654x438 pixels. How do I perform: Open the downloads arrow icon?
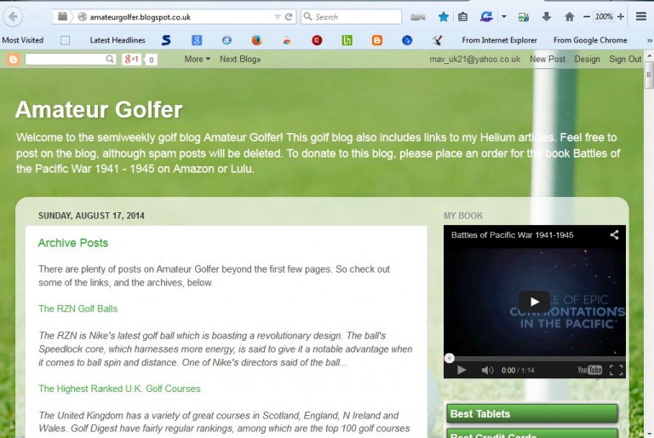(x=546, y=16)
